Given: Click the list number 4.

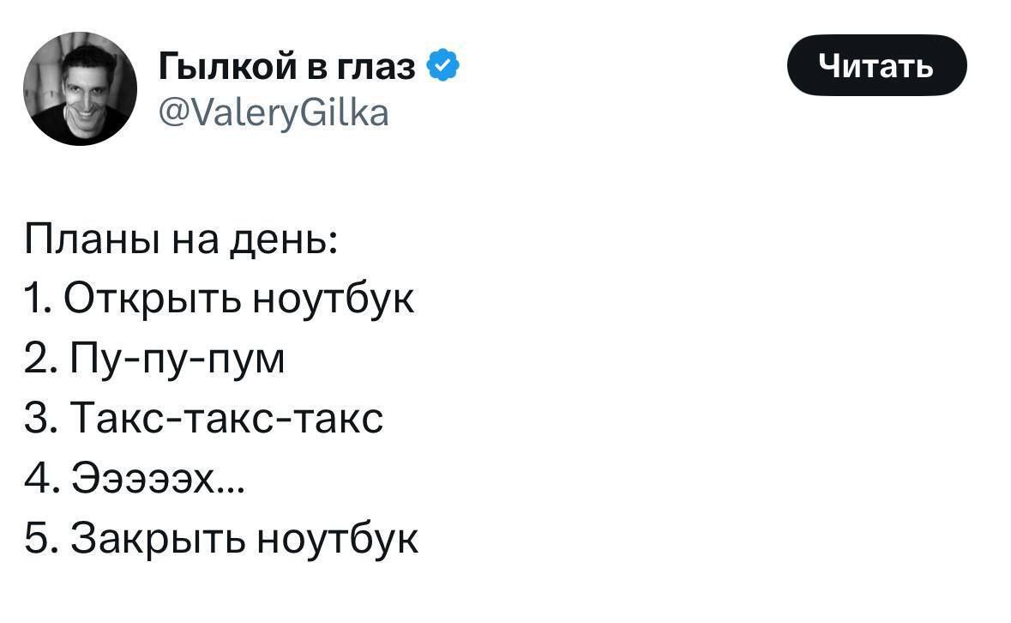Looking at the screenshot, I should pos(36,480).
